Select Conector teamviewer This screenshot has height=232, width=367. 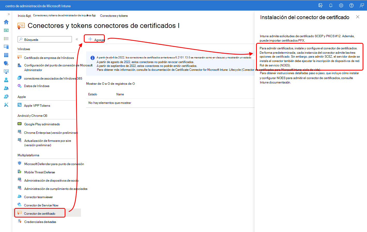tap(38, 197)
